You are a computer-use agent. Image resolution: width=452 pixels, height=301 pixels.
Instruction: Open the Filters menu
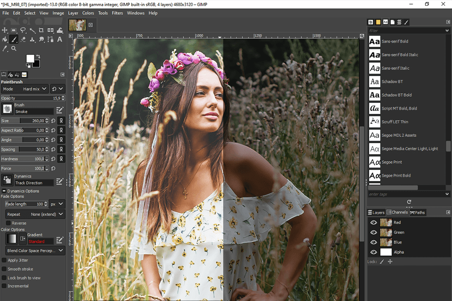pyautogui.click(x=117, y=13)
